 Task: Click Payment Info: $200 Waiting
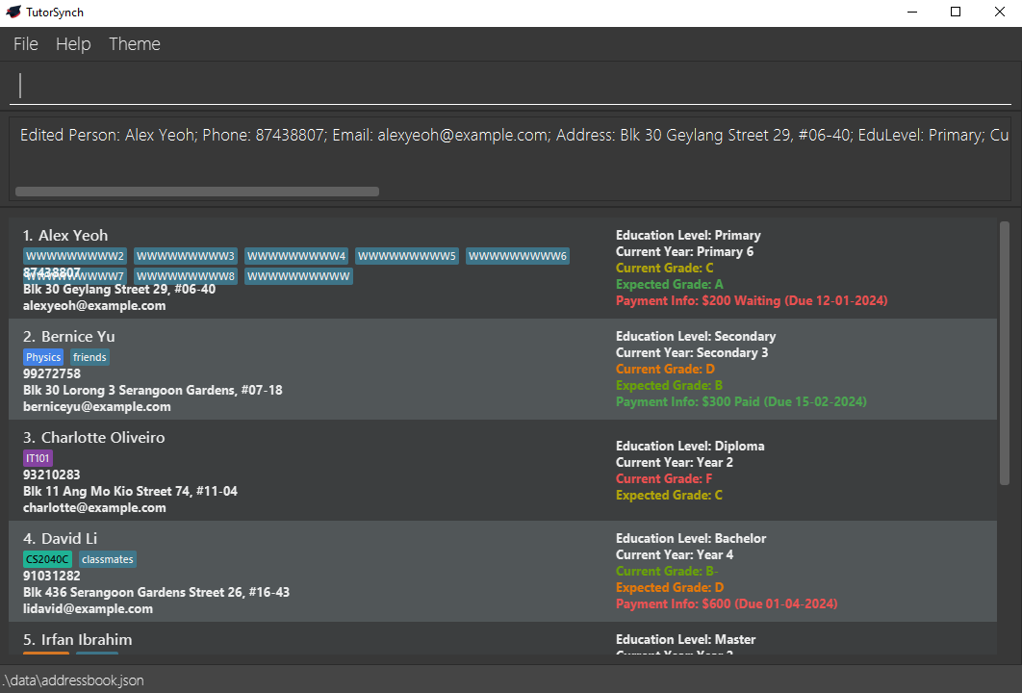pyautogui.click(x=752, y=300)
